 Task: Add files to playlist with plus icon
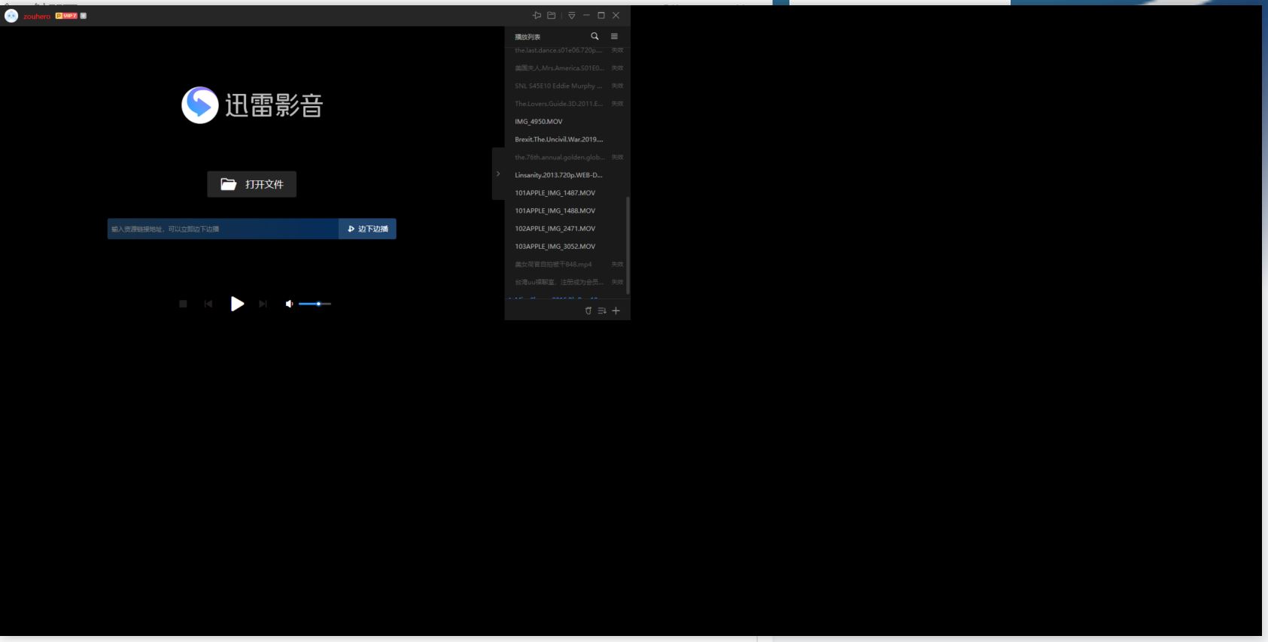coord(616,310)
